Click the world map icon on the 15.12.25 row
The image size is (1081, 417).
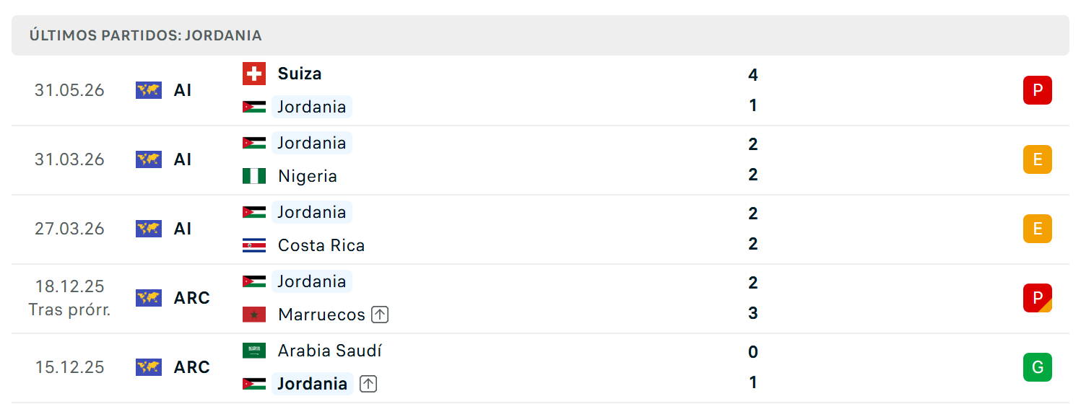149,367
